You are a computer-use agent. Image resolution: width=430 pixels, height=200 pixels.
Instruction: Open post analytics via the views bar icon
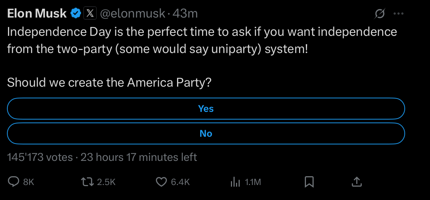tap(235, 182)
